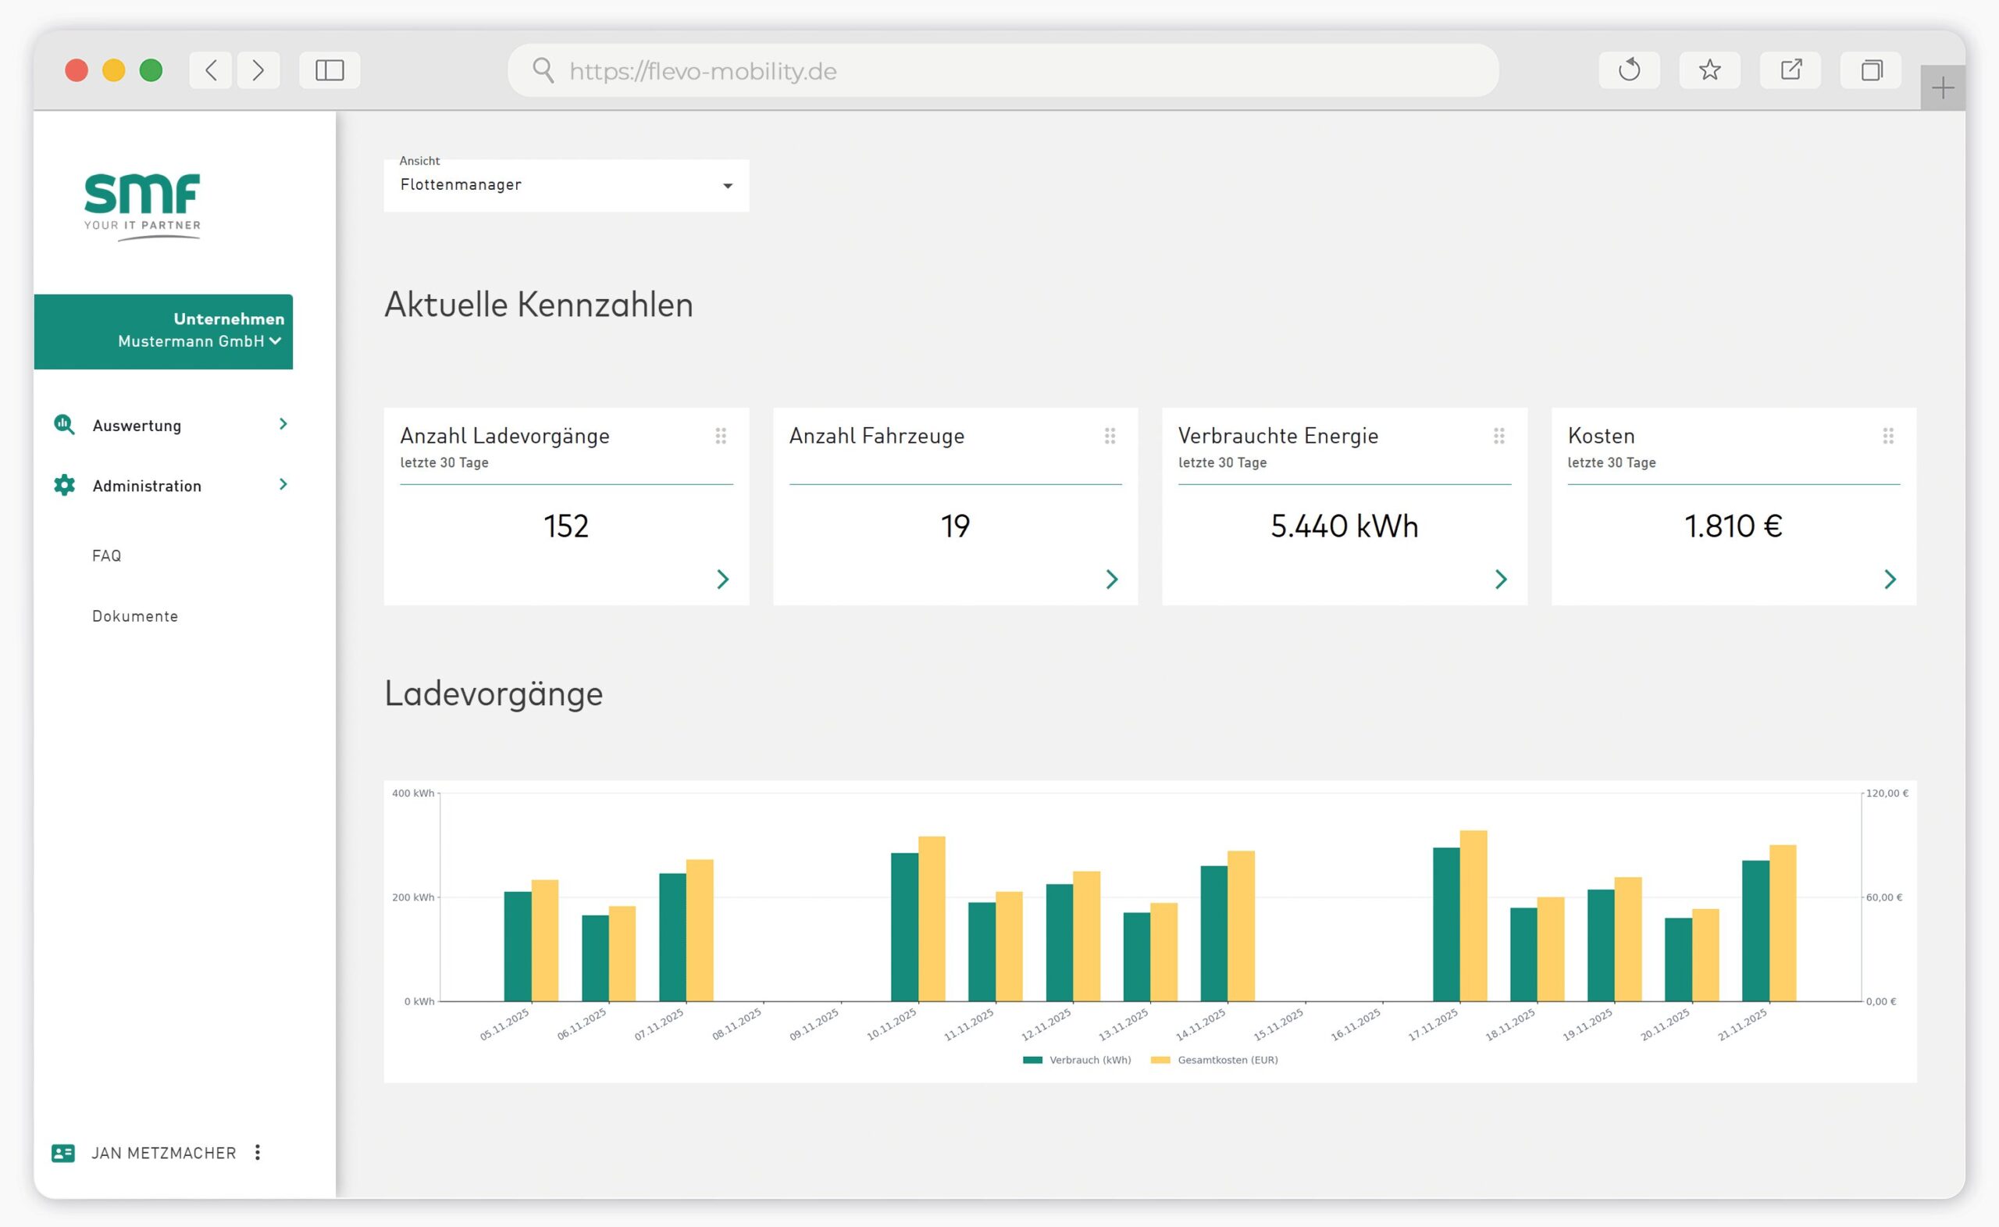Open the kebab menu beside Jan Metzmacher
Image resolution: width=1999 pixels, height=1227 pixels.
(x=257, y=1152)
